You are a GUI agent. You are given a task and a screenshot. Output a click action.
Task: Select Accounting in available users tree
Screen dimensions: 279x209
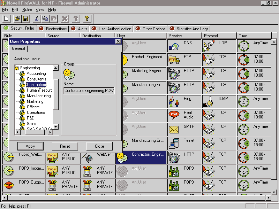point(36,73)
